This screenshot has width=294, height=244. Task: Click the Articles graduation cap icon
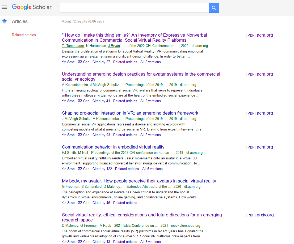pyautogui.click(x=4, y=21)
